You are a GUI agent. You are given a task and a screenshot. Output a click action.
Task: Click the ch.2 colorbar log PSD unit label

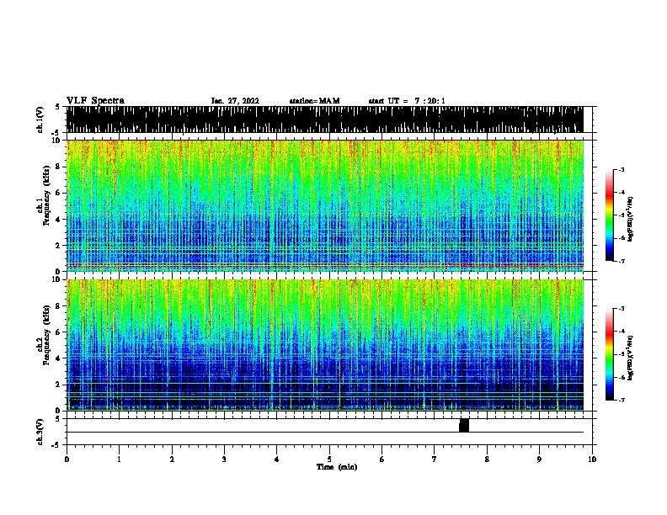(630, 358)
